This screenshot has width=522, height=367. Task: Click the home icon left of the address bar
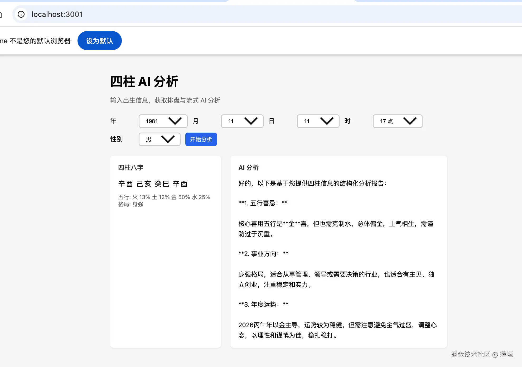pyautogui.click(x=1, y=14)
